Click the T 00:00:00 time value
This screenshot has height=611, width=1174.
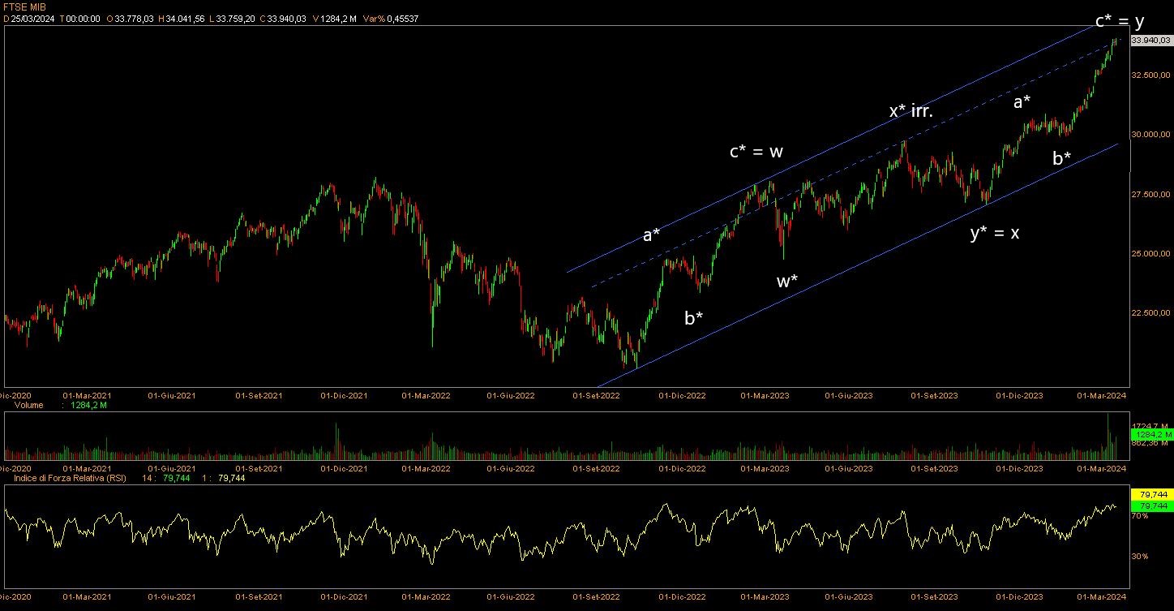pos(80,18)
